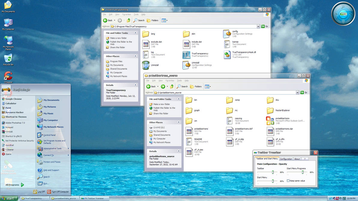
Task: Open the address bar dropdown in pxtaskbartrans_source
Action: tap(297, 92)
